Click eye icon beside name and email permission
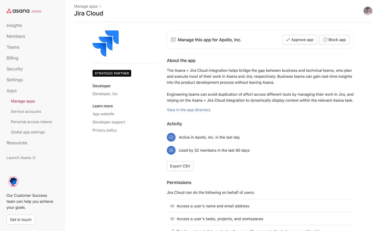 (x=172, y=206)
